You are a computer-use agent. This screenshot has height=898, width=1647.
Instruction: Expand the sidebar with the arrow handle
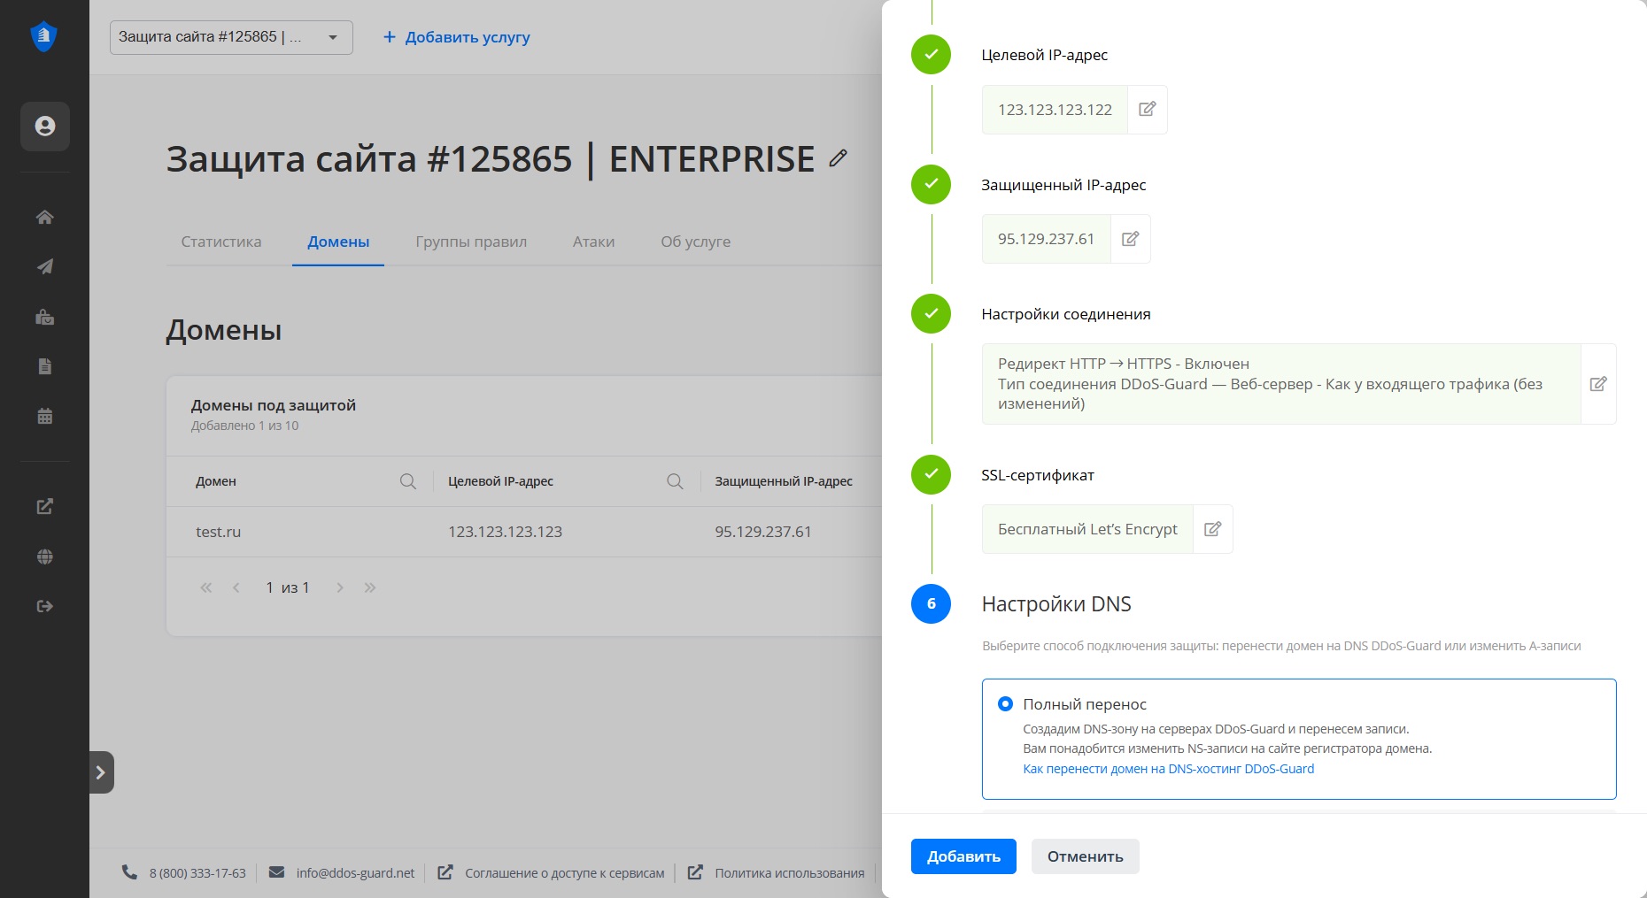[101, 772]
